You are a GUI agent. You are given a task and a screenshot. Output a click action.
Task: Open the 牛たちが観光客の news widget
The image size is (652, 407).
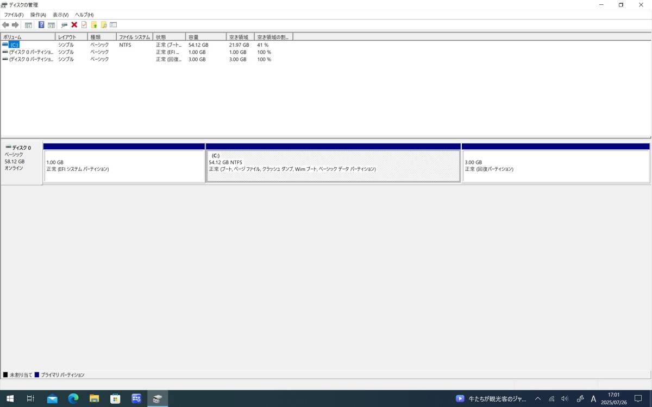[x=491, y=398]
